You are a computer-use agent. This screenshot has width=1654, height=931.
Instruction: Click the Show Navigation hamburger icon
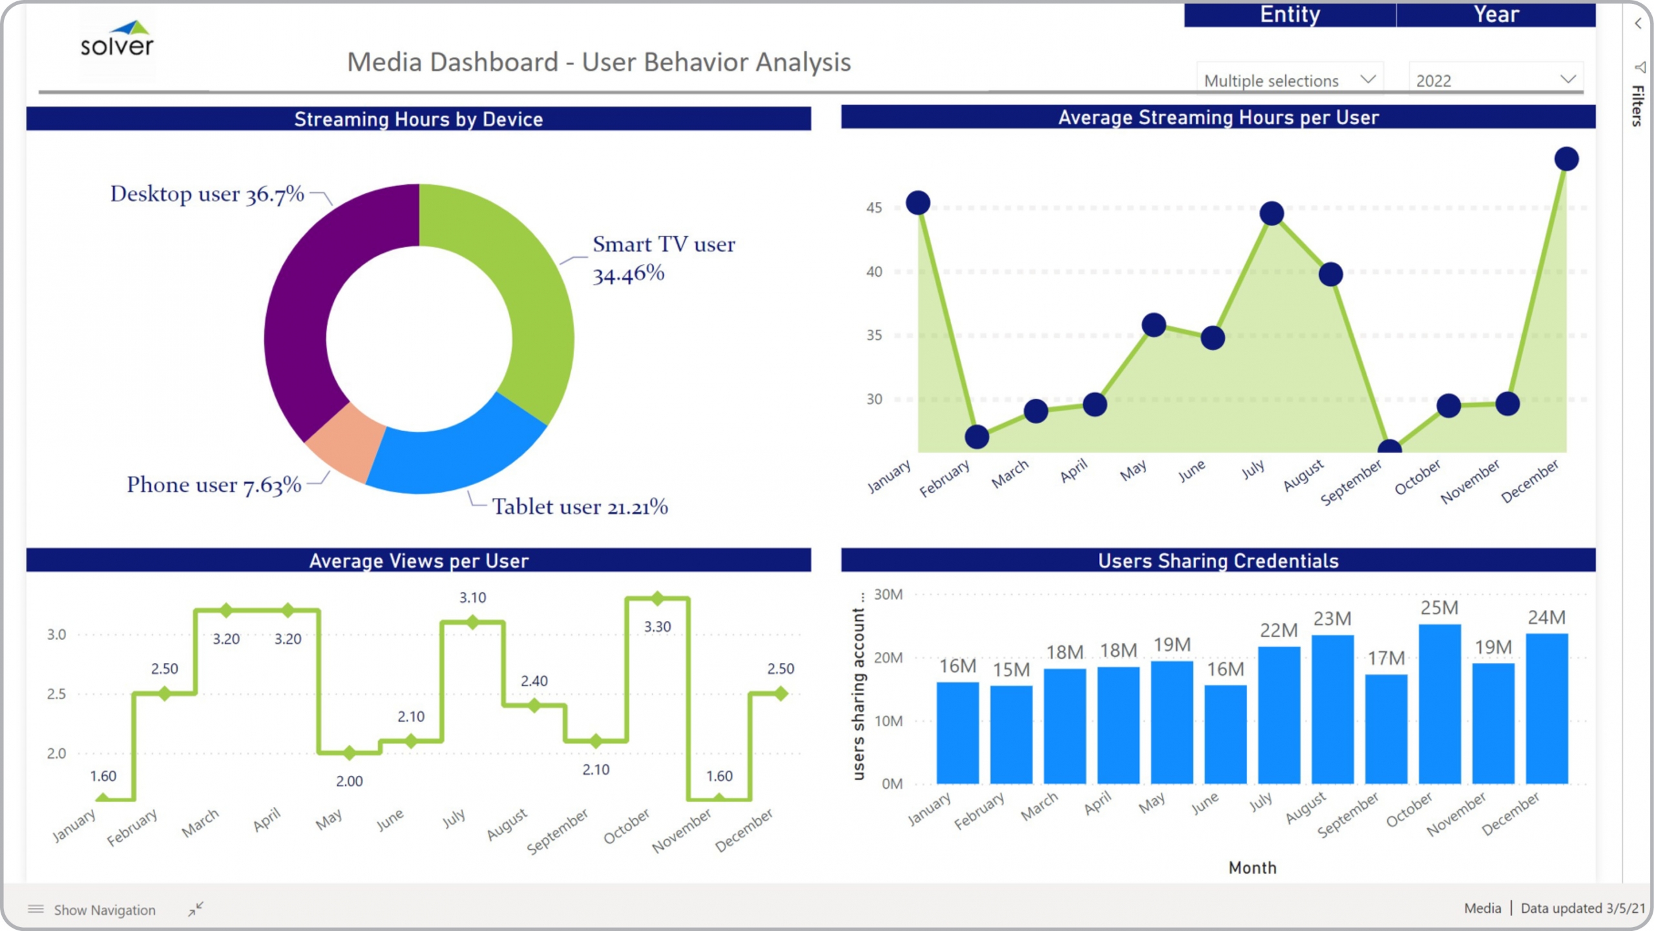[x=36, y=909]
